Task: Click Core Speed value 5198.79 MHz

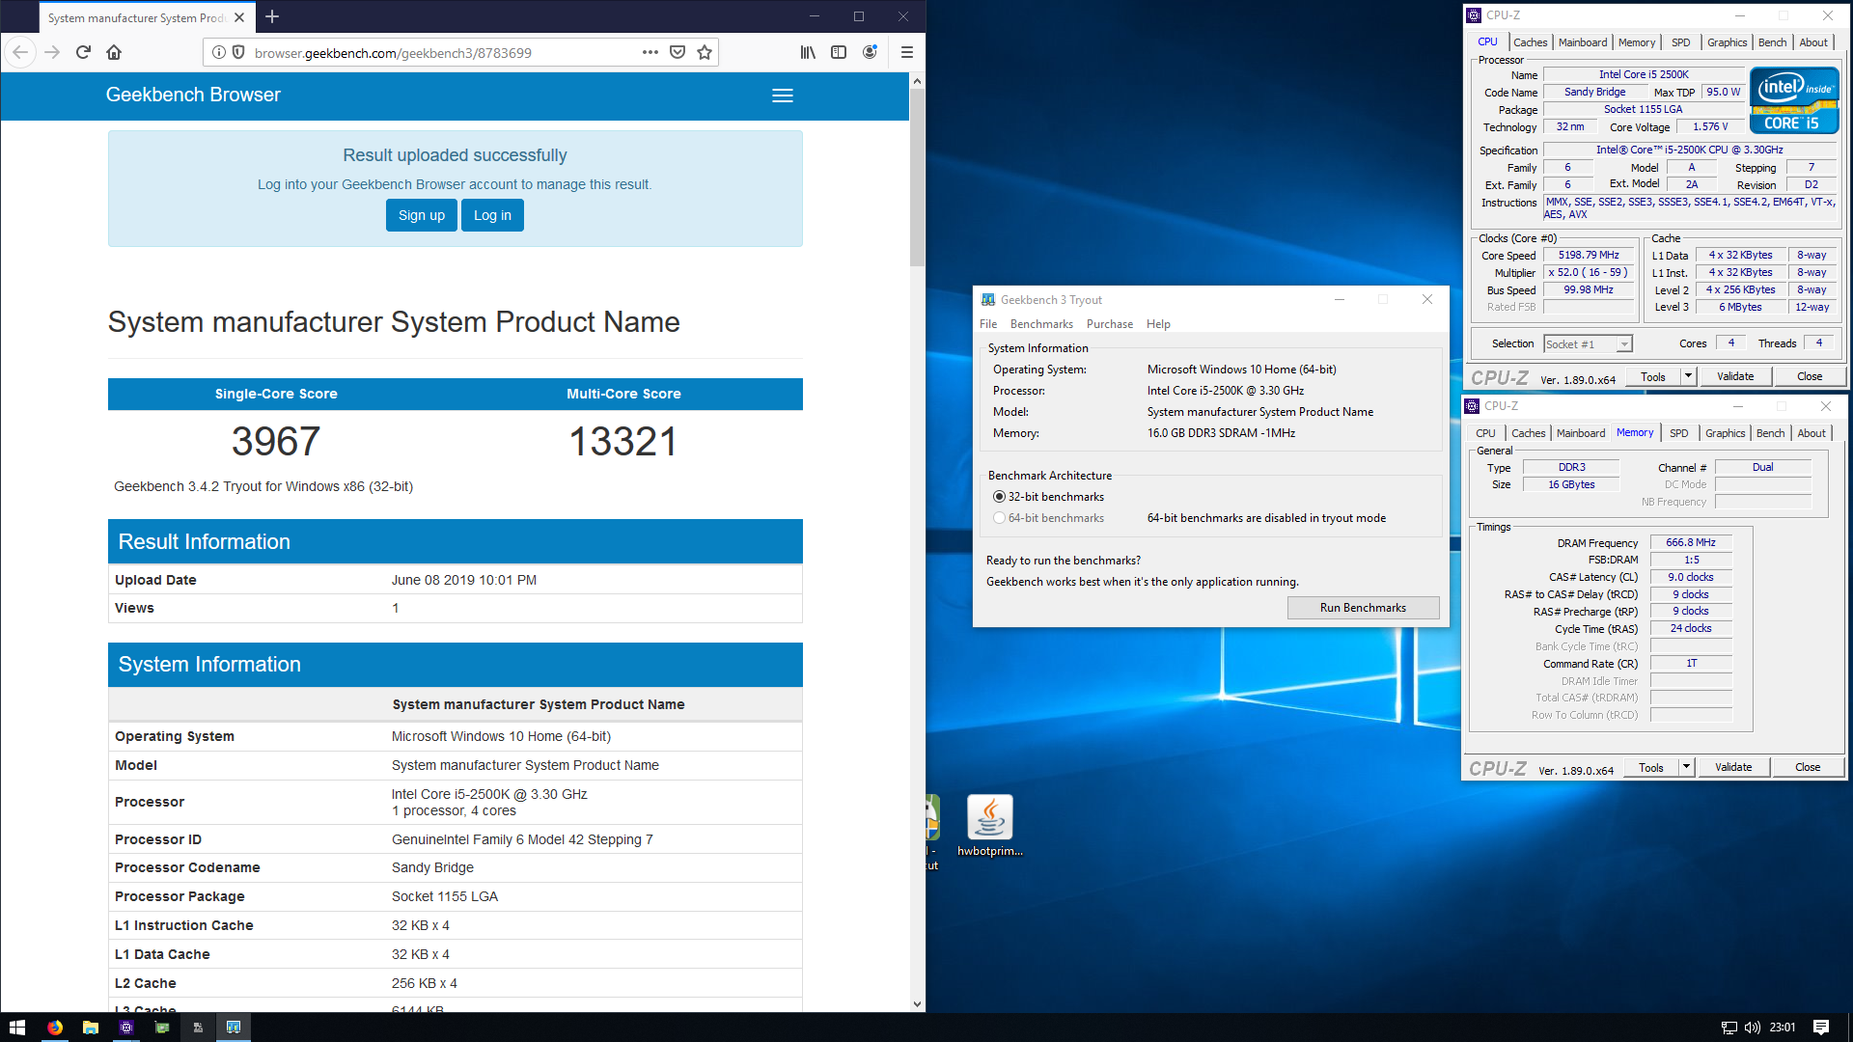Action: 1588,256
